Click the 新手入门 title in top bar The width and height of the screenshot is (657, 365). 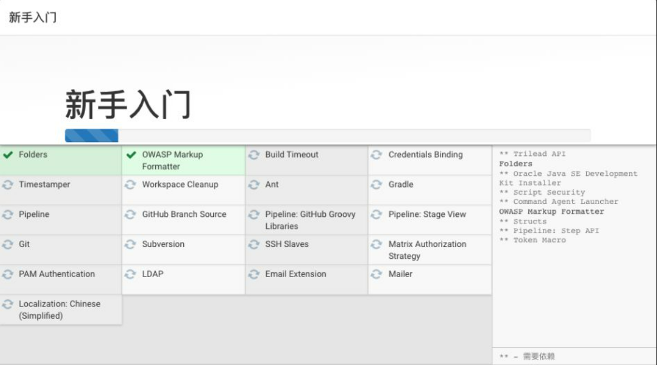[33, 17]
